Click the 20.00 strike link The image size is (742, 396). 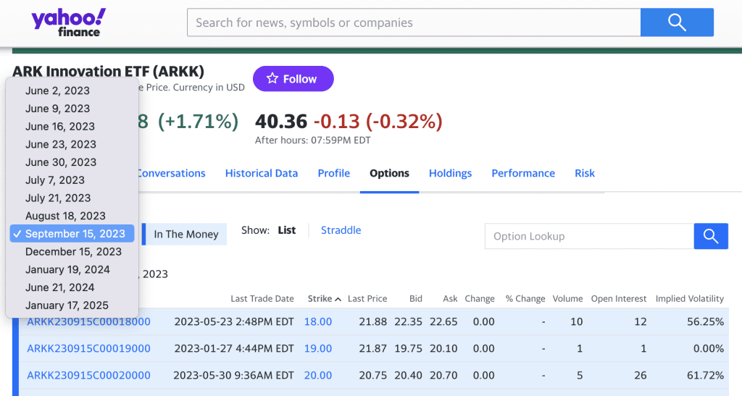pyautogui.click(x=318, y=376)
